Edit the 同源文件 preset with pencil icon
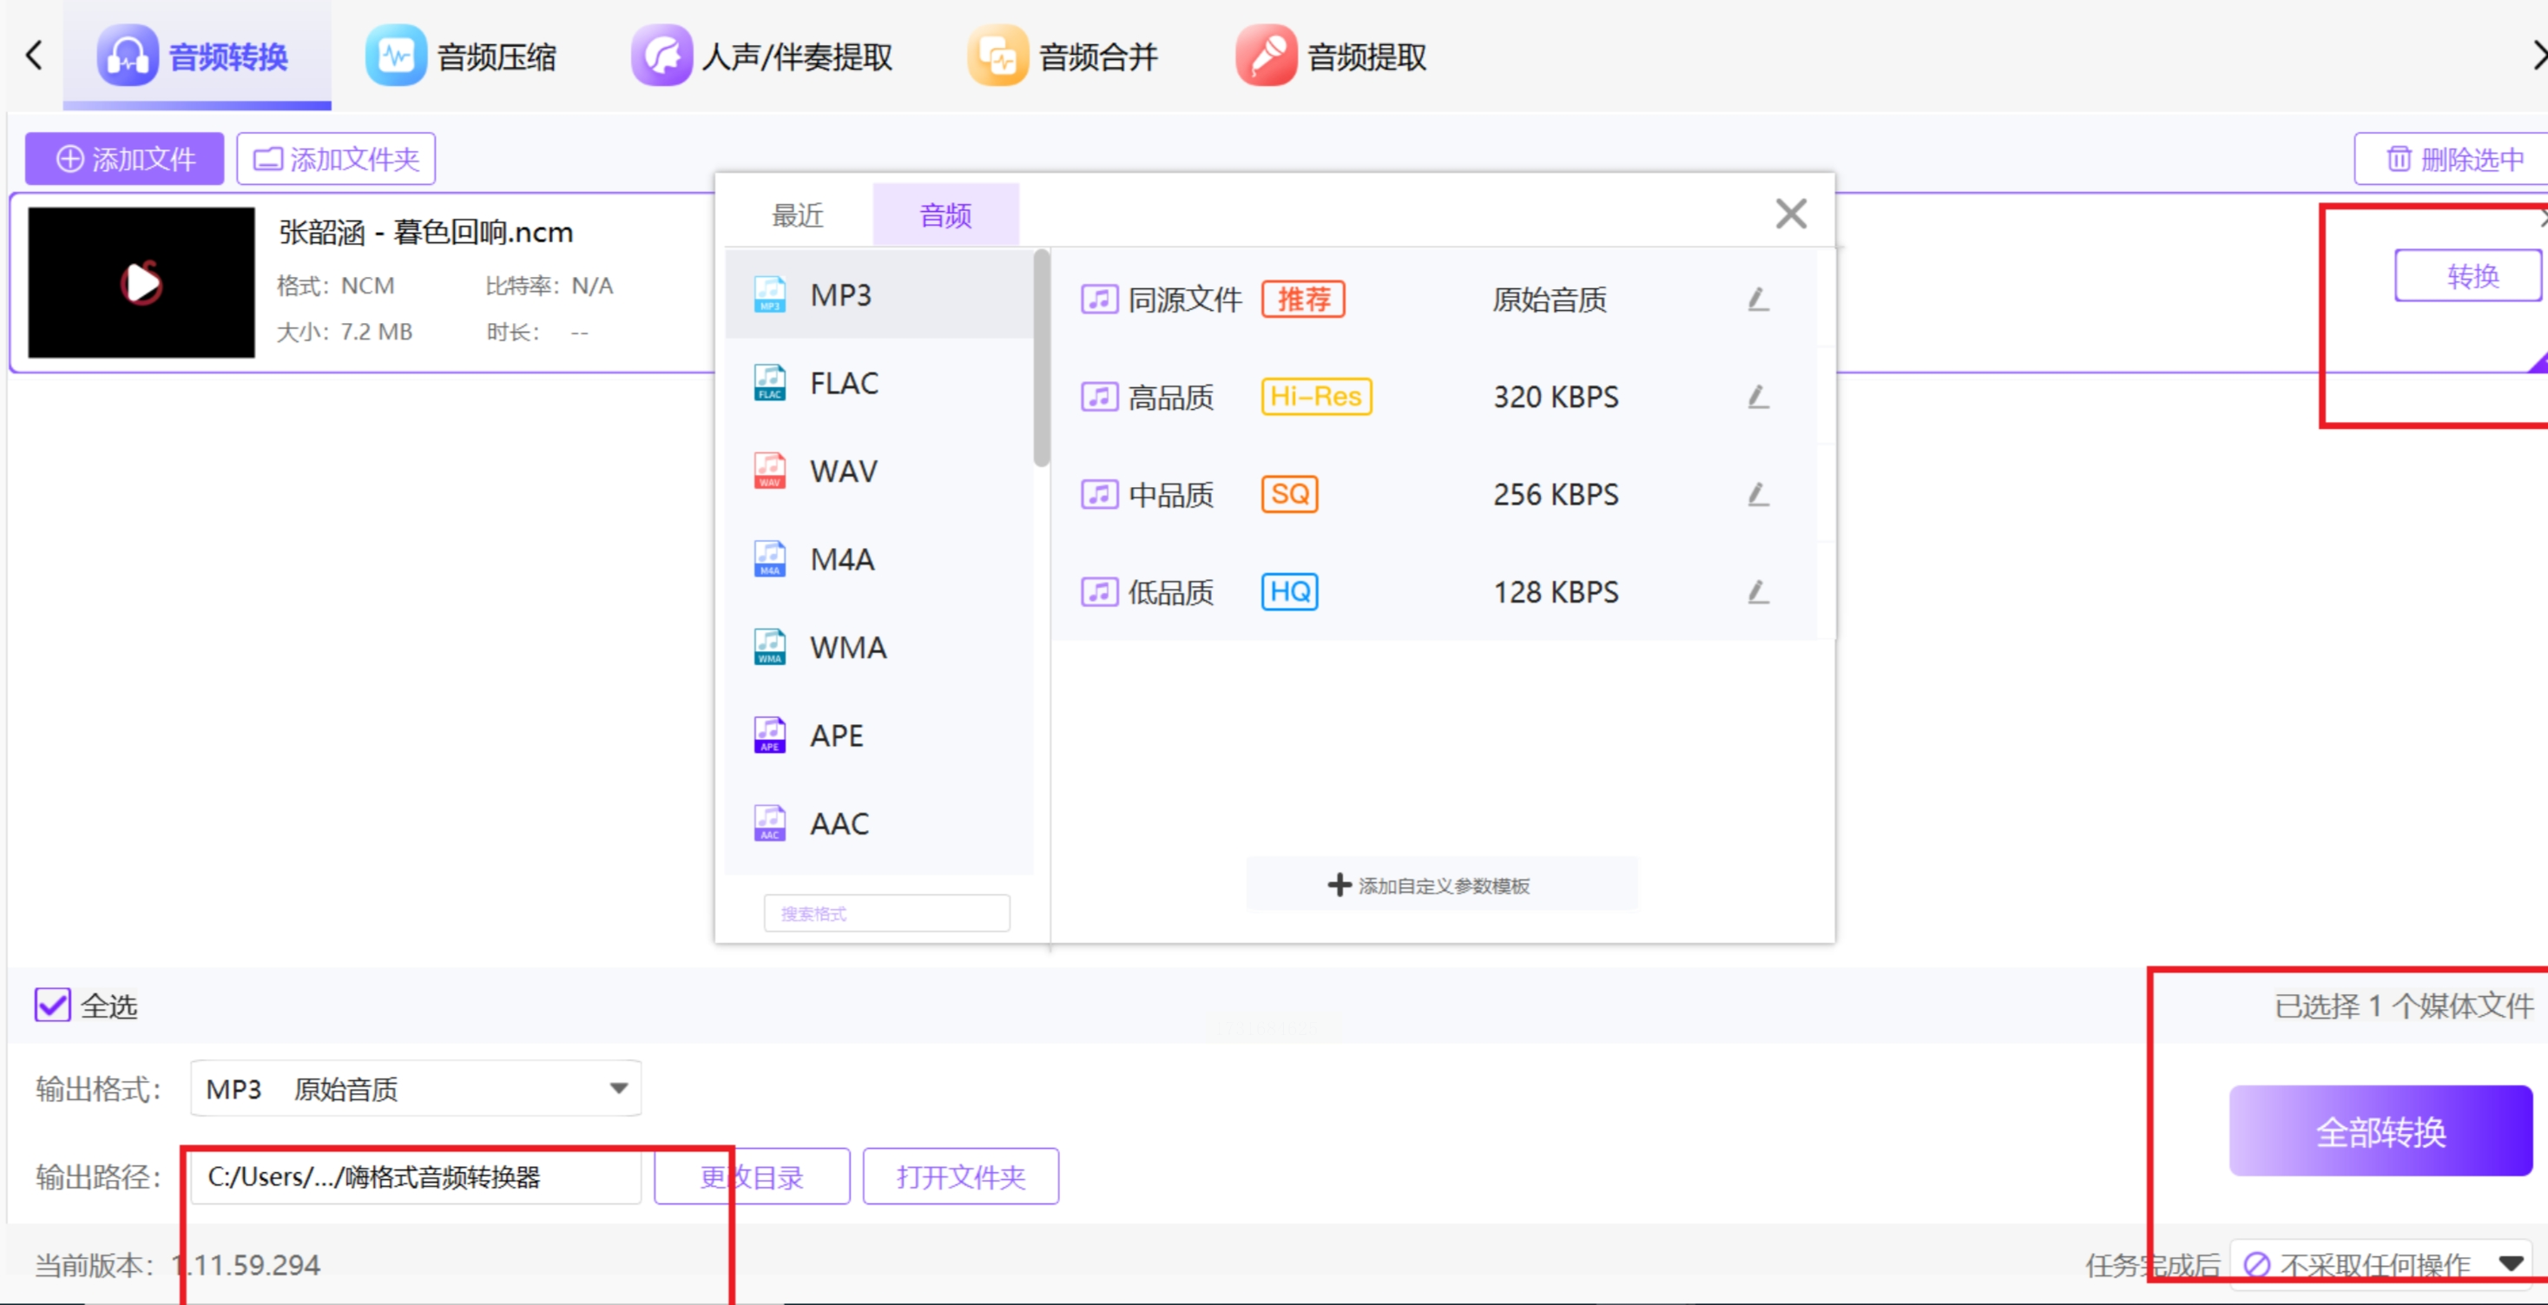Image resolution: width=2548 pixels, height=1305 pixels. [x=1758, y=299]
